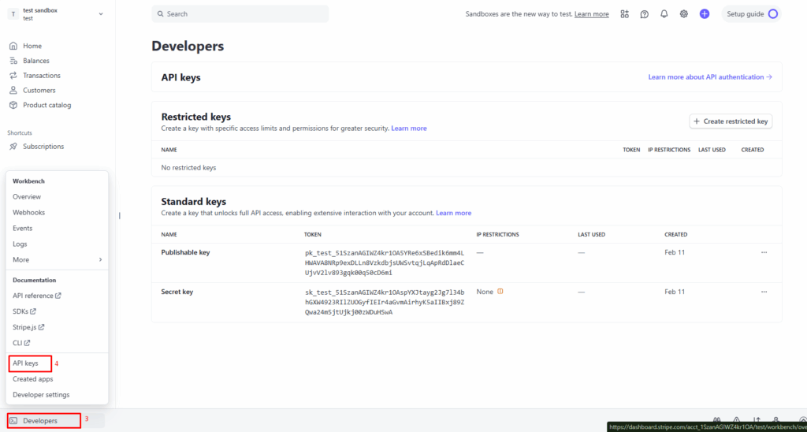Click the Home icon in sidebar

tap(13, 46)
